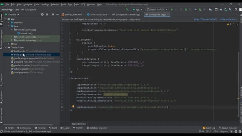Select MainActivity in project tree
This screenshot has width=242, height=136.
point(26,33)
